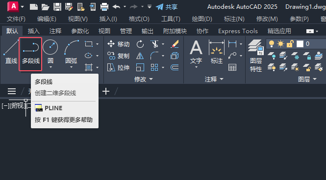Open the file tabs hamburger menu
Screen dimensions: 326x180
(x=12, y=91)
